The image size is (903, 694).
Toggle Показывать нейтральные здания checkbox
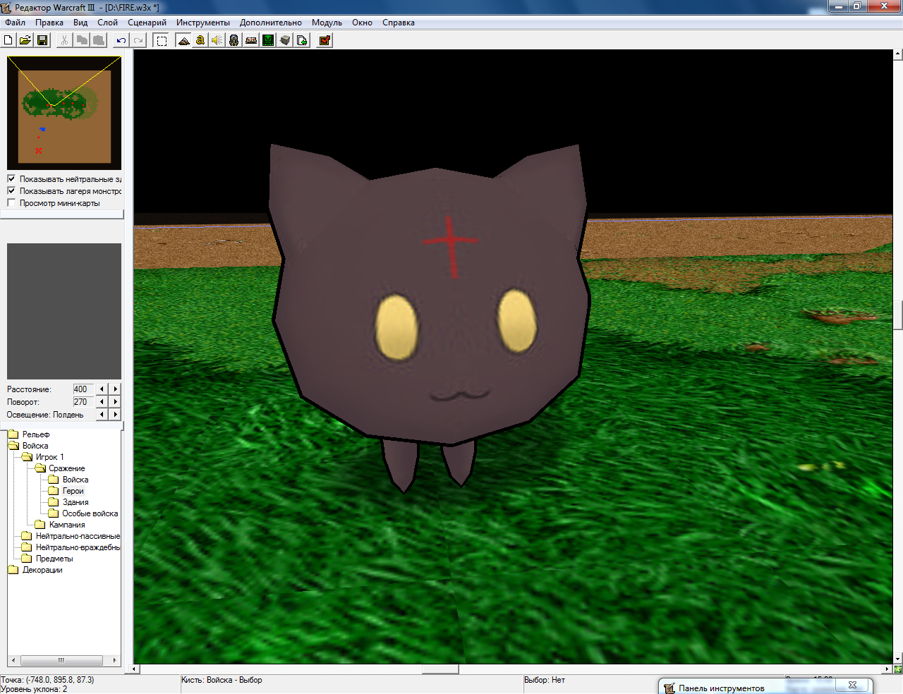pos(11,178)
